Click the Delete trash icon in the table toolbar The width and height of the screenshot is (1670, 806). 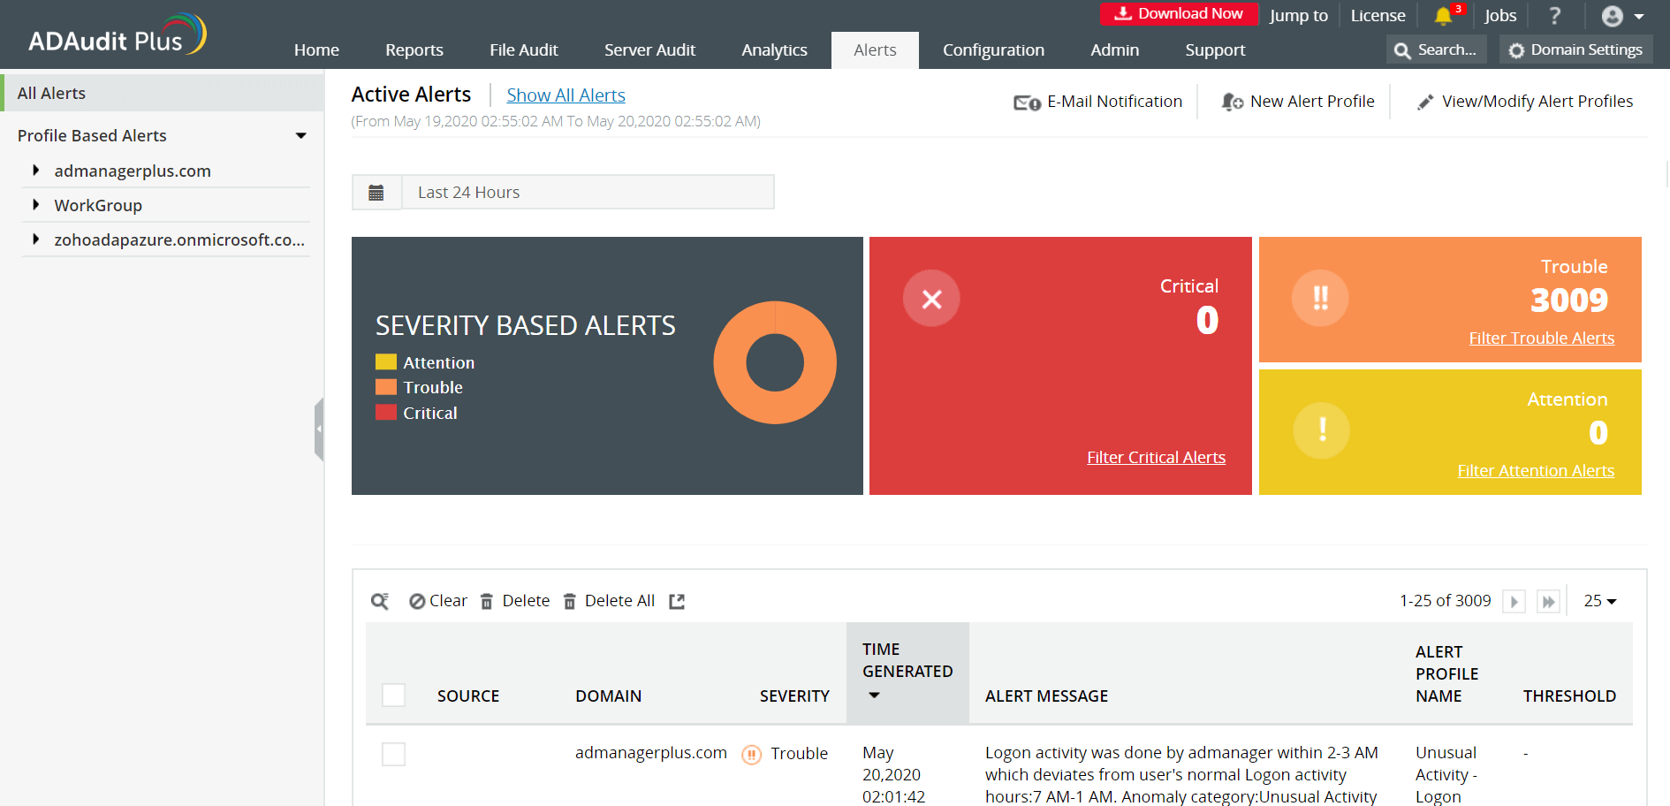click(486, 600)
